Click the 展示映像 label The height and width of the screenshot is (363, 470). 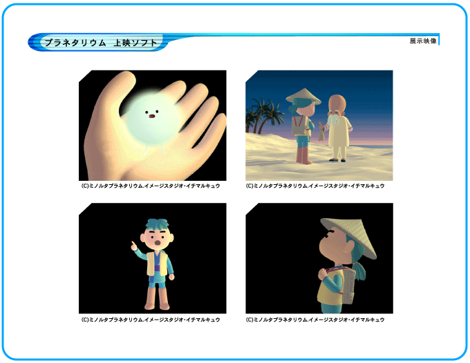423,41
